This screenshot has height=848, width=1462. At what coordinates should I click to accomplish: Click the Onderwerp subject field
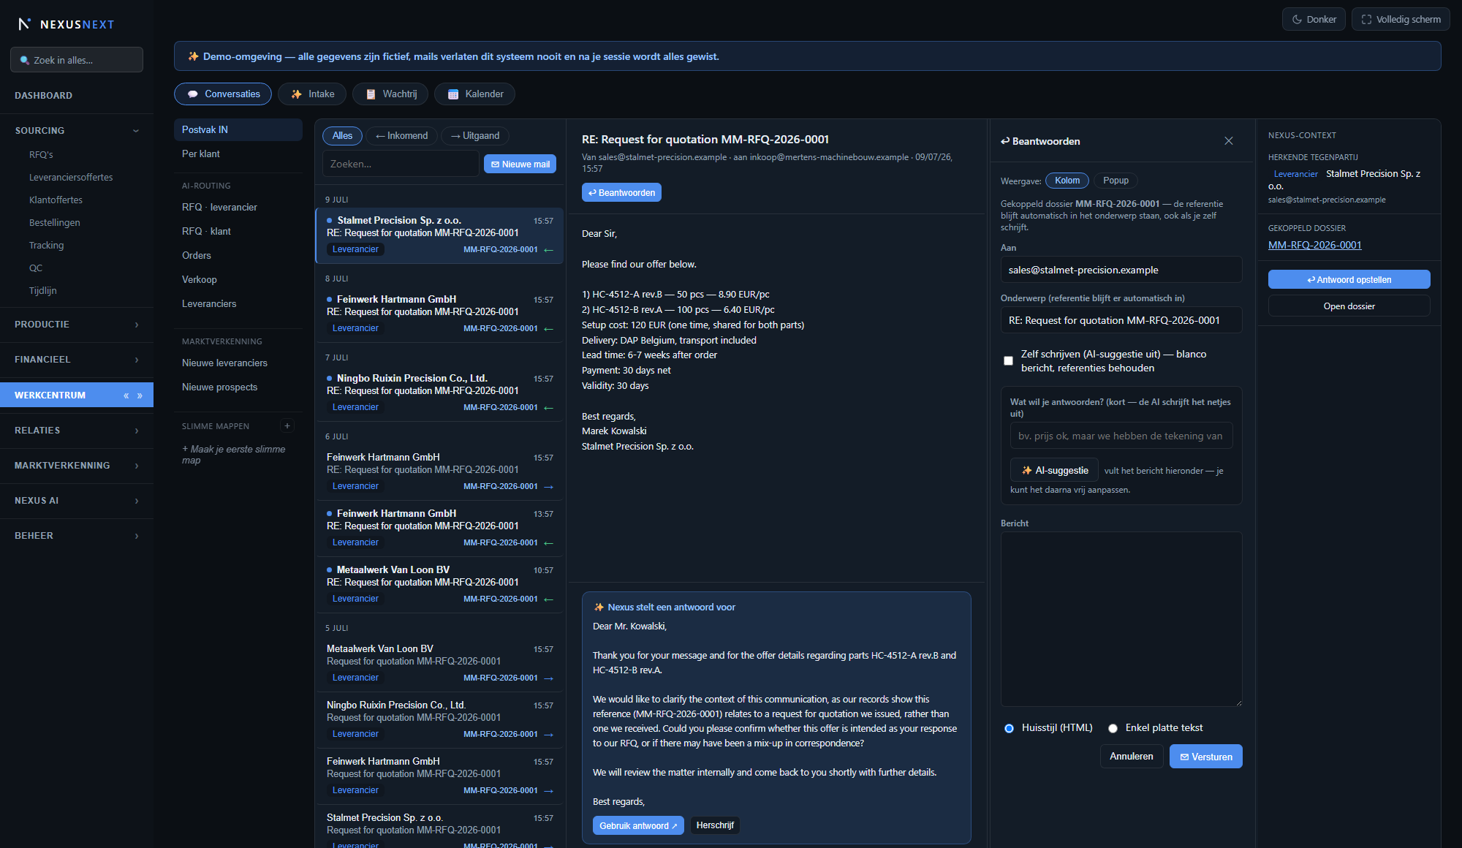point(1121,320)
